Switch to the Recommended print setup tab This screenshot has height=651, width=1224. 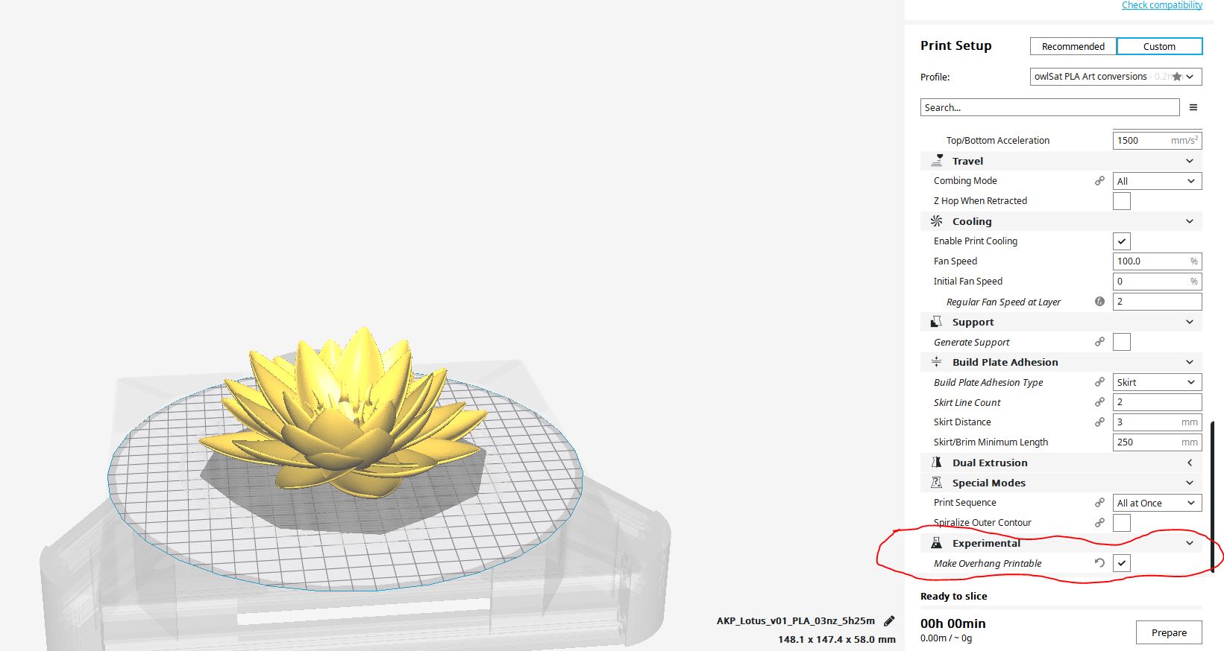pos(1073,46)
